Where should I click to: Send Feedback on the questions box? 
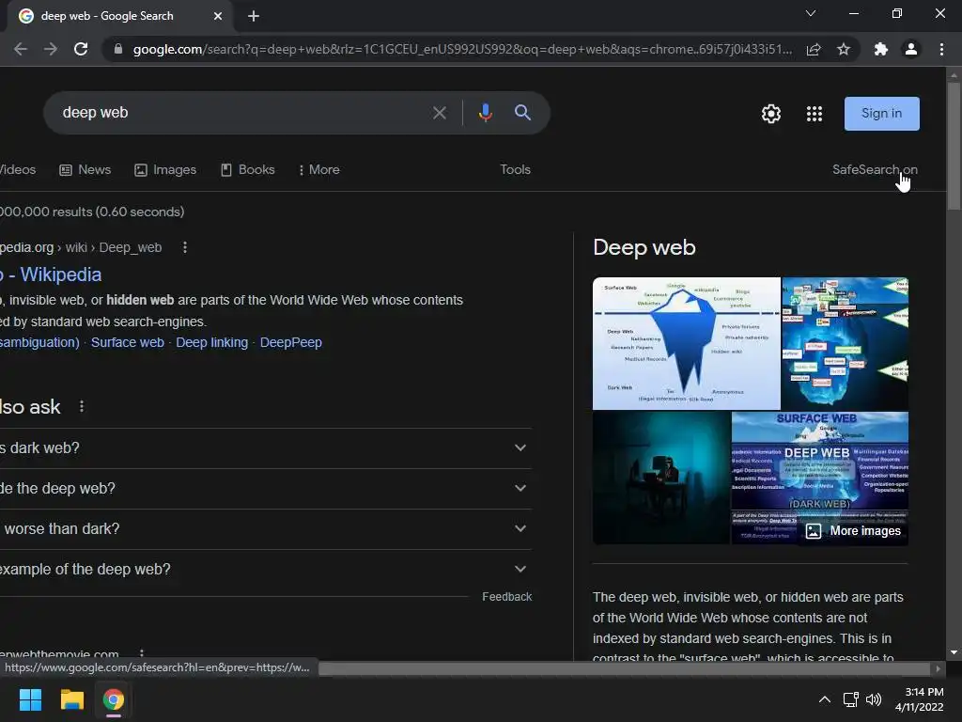[x=506, y=597]
